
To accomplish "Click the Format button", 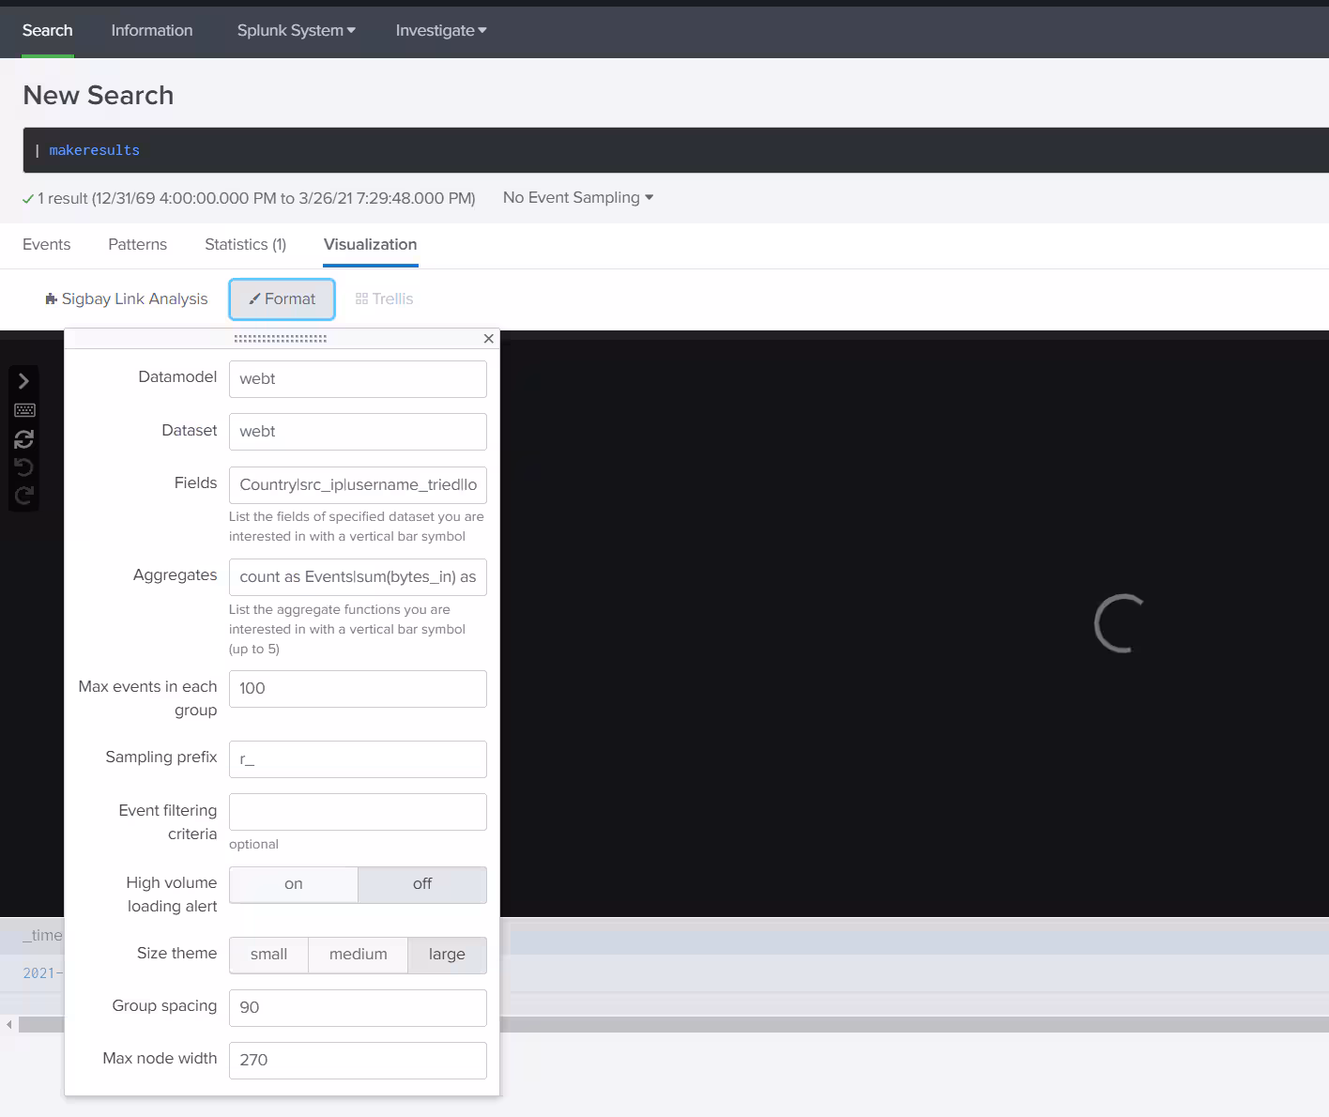I will [282, 298].
